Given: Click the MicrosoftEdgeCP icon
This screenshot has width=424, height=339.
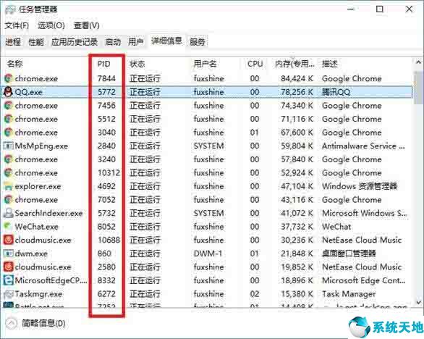Looking at the screenshot, I should point(8,280).
